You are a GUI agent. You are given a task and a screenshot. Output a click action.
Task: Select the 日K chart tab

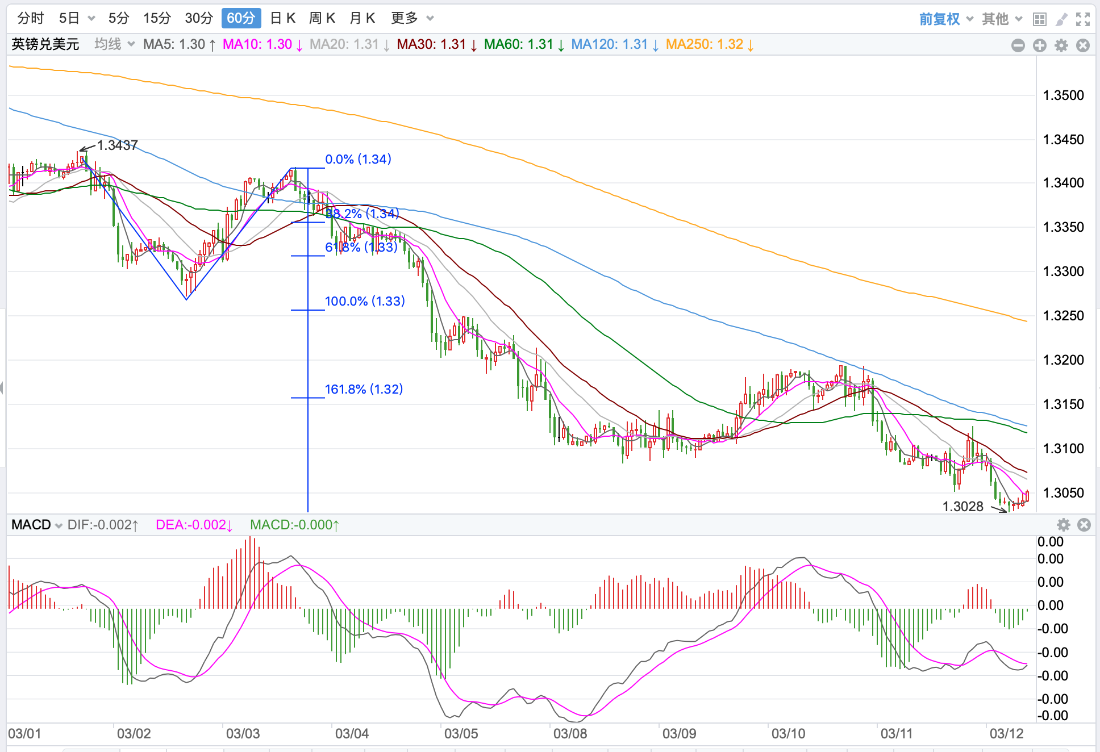(x=282, y=18)
